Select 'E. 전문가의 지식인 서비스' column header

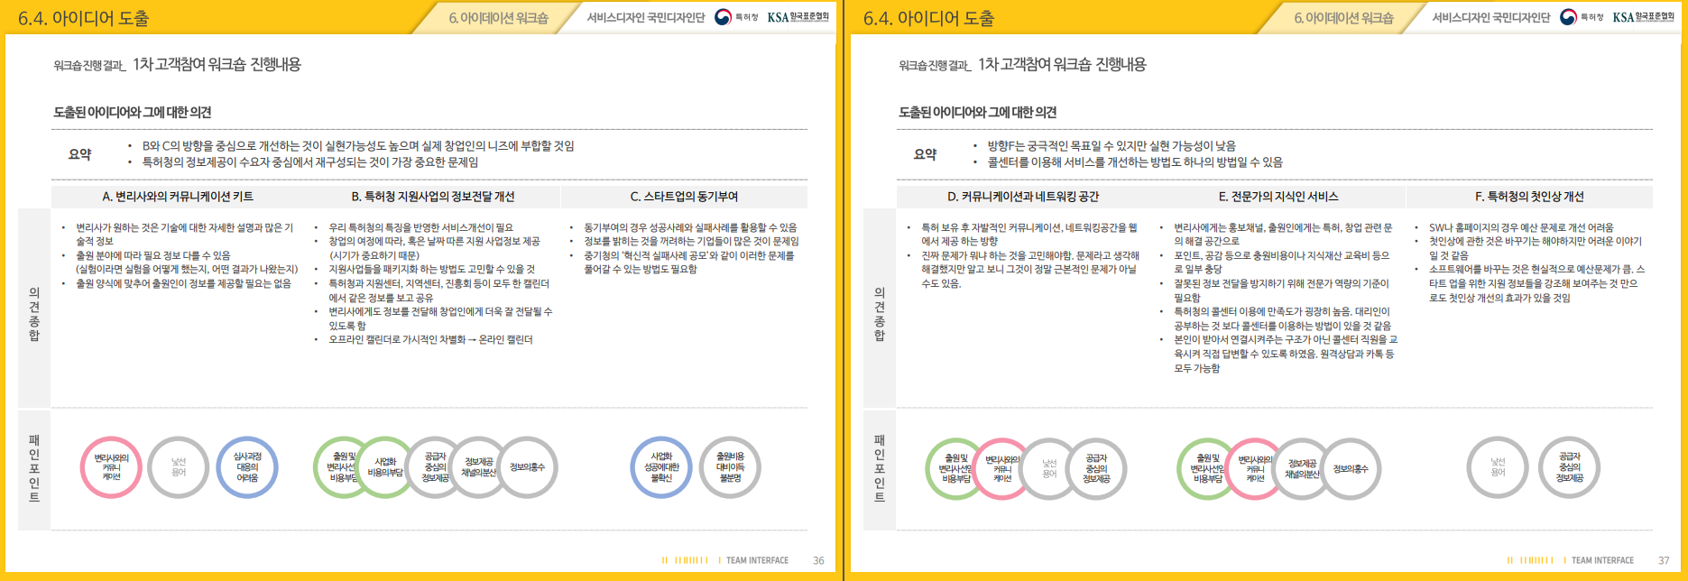(1278, 197)
